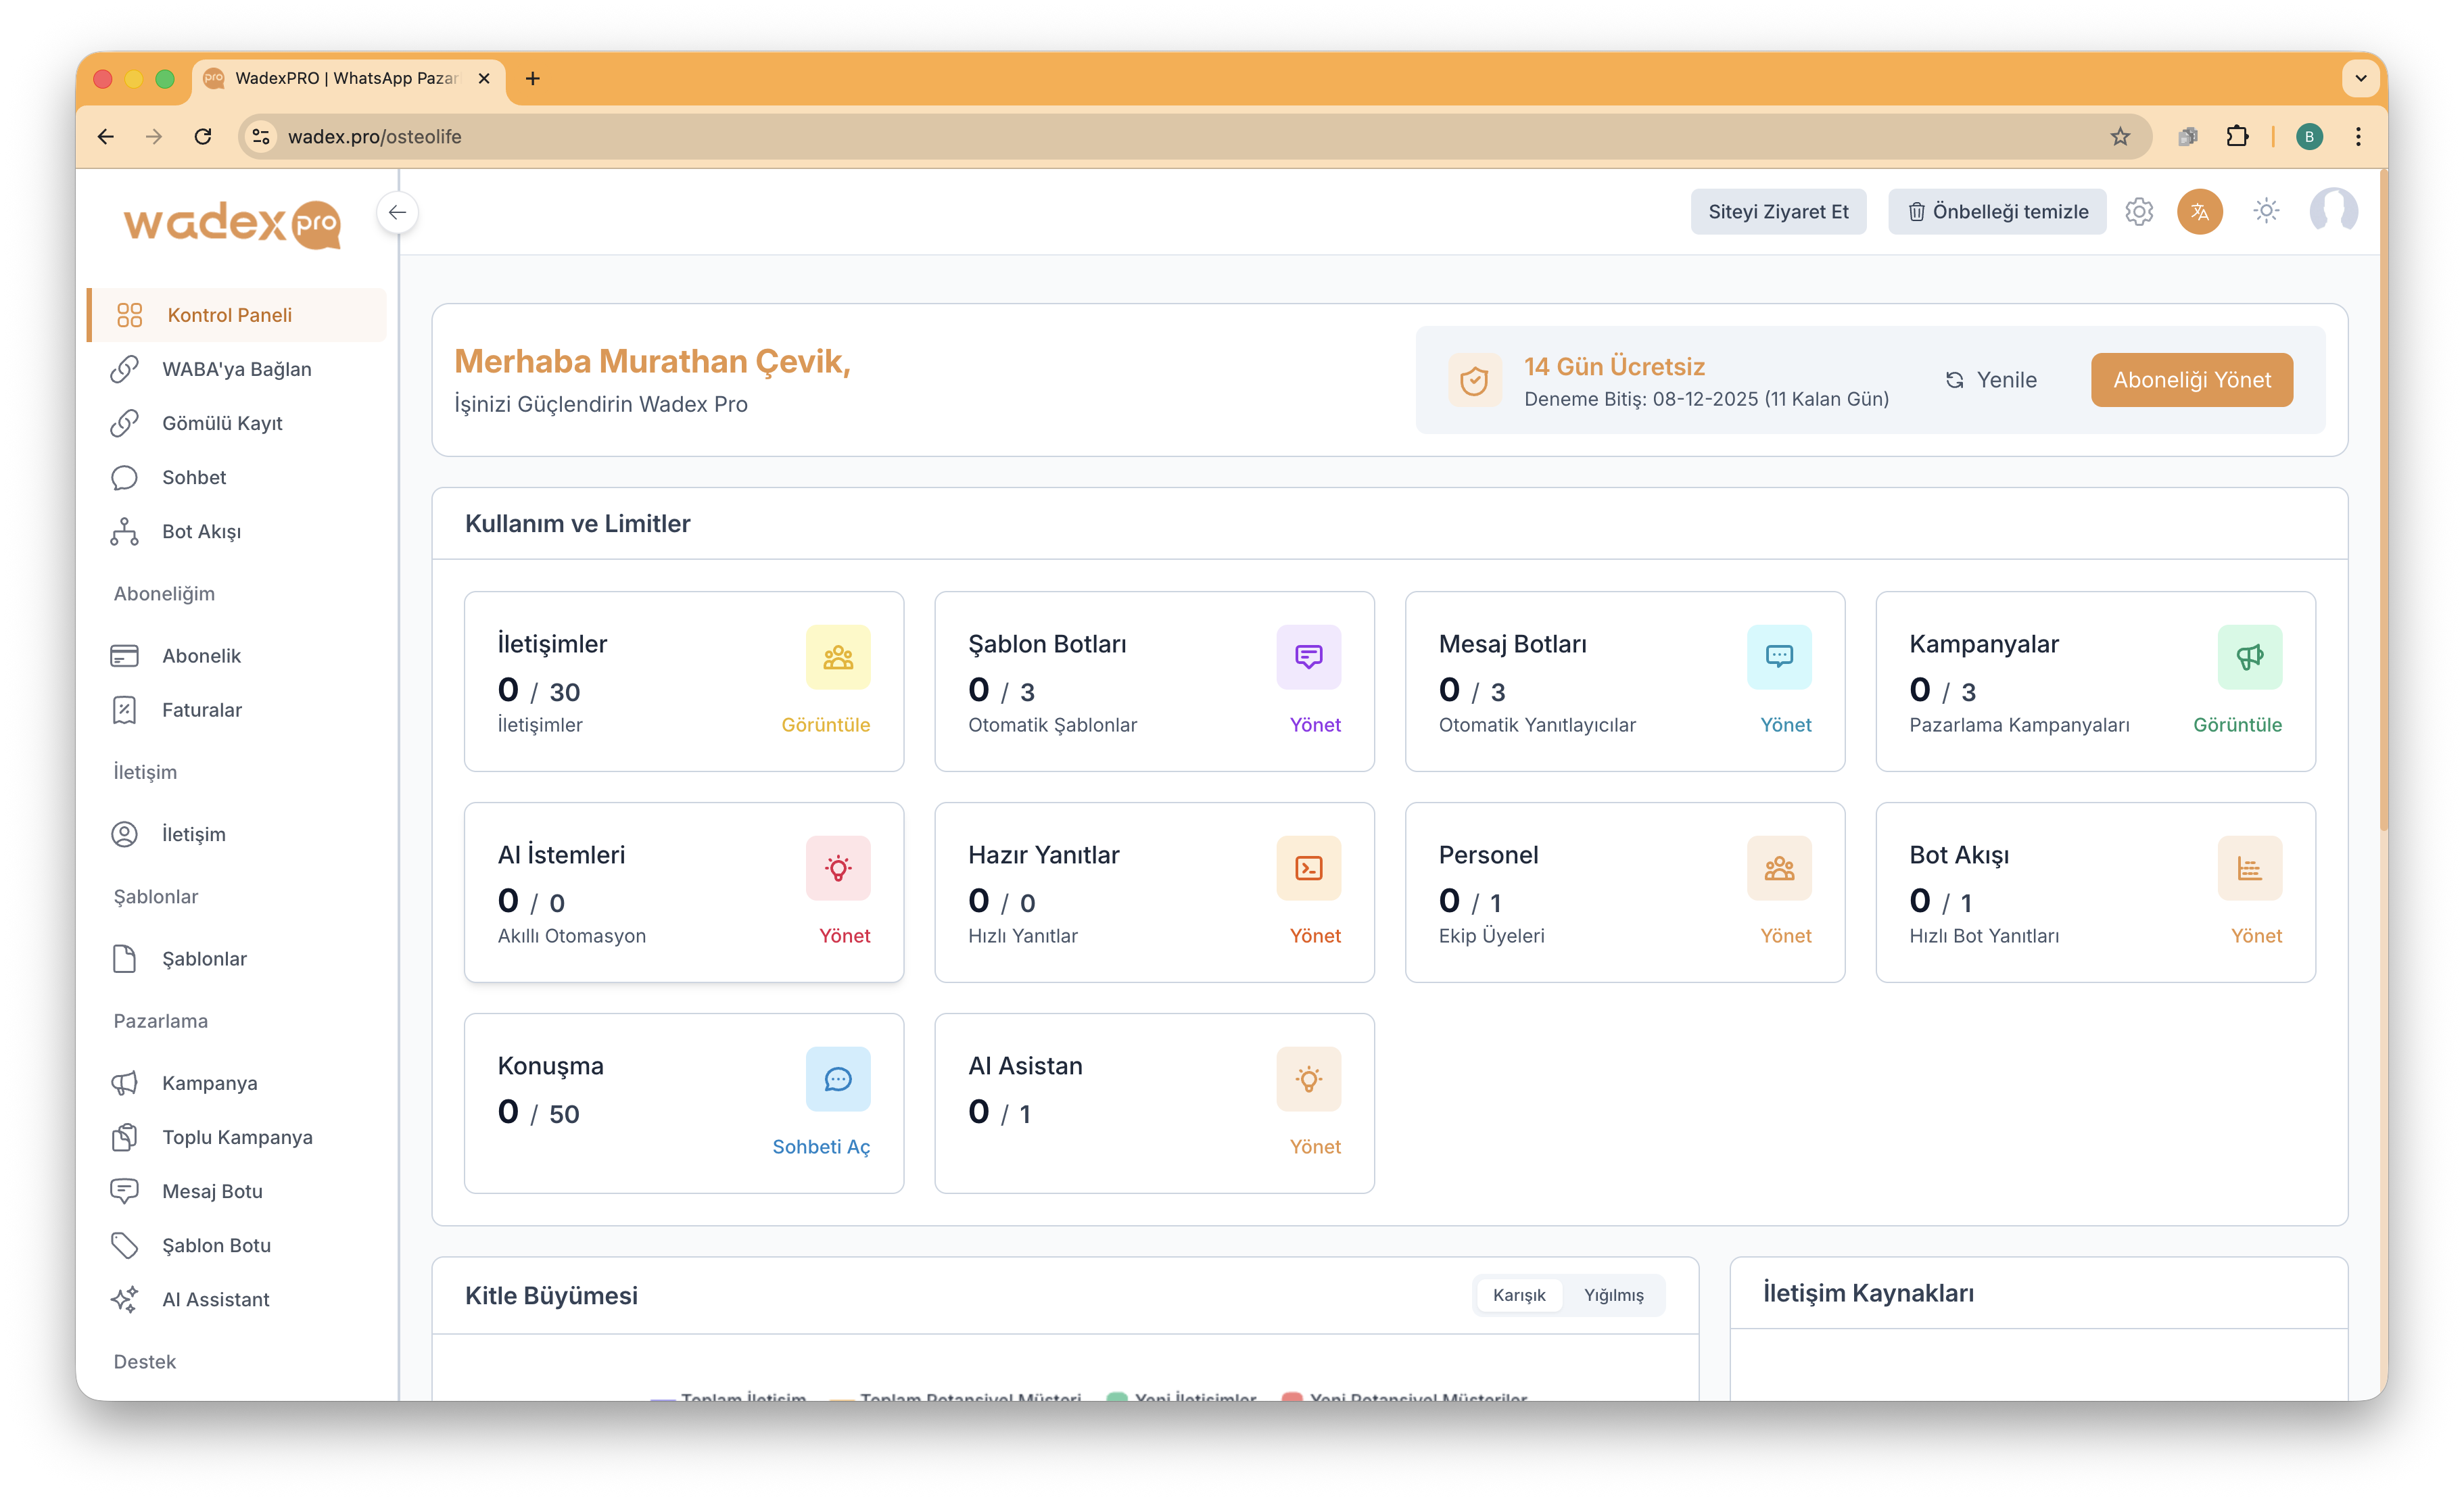The image size is (2464, 1501).
Task: Toggle the light/dark theme sun icon
Action: [2266, 211]
